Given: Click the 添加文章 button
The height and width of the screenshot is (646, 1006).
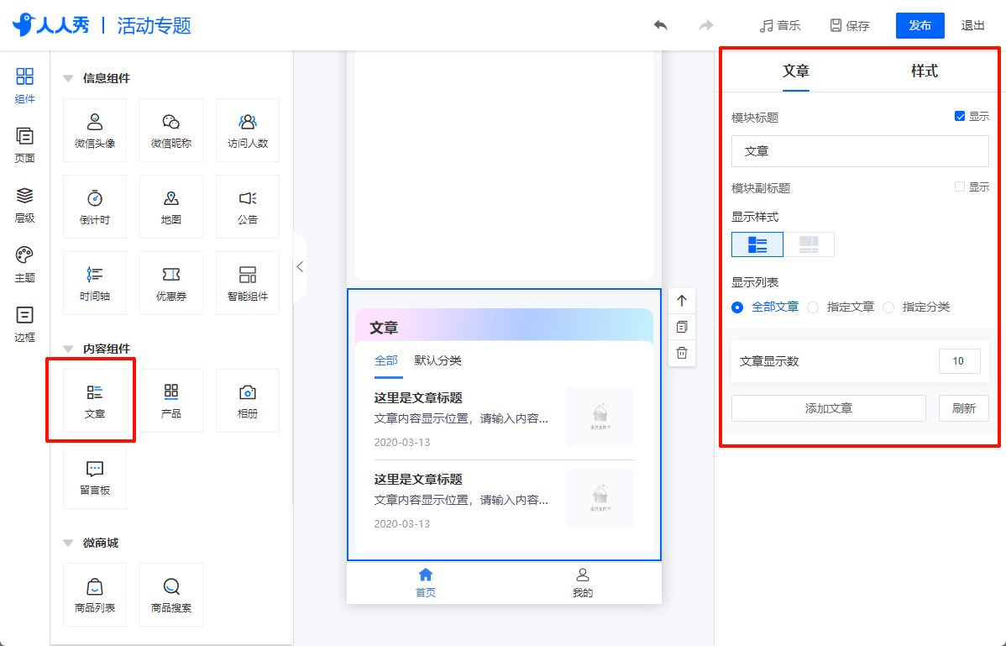Looking at the screenshot, I should point(829,408).
